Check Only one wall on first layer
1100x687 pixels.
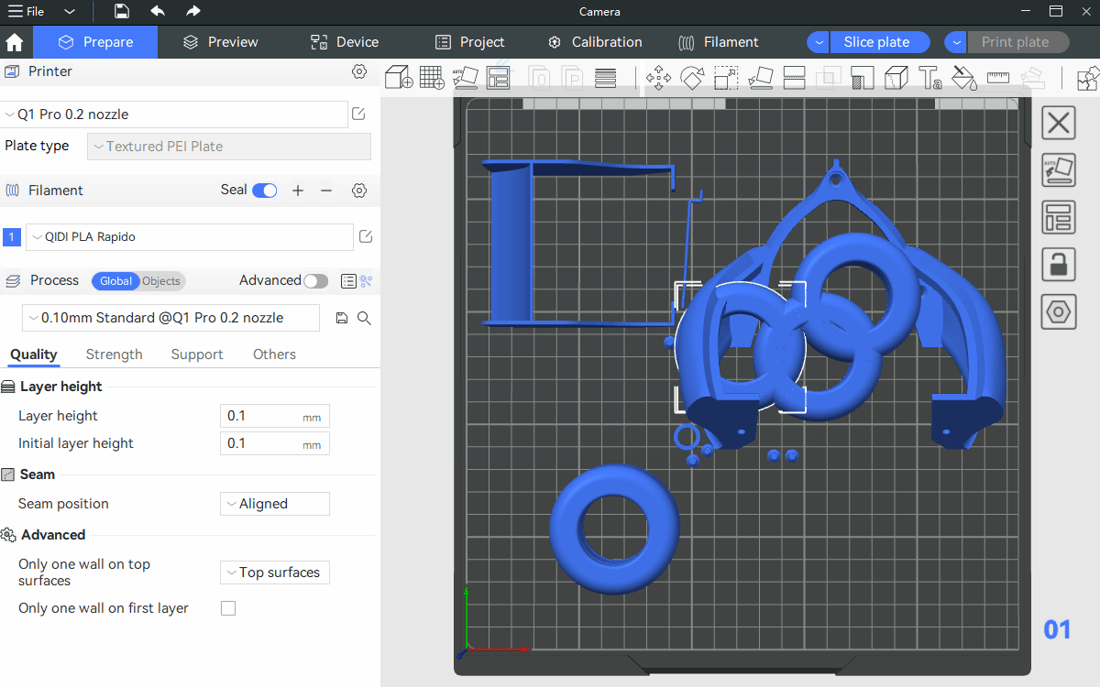click(228, 608)
